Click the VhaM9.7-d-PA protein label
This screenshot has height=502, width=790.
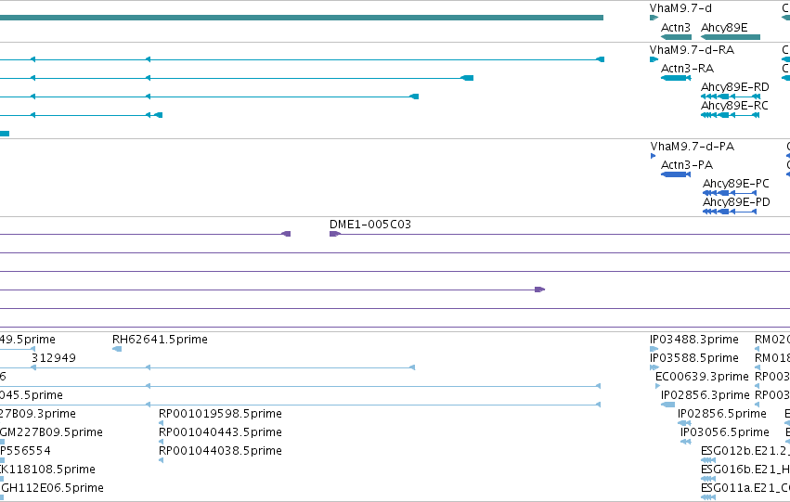[x=693, y=147]
